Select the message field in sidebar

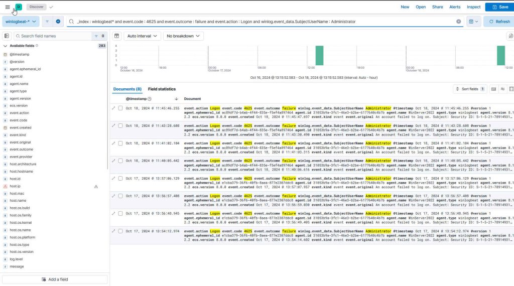[x=17, y=266]
